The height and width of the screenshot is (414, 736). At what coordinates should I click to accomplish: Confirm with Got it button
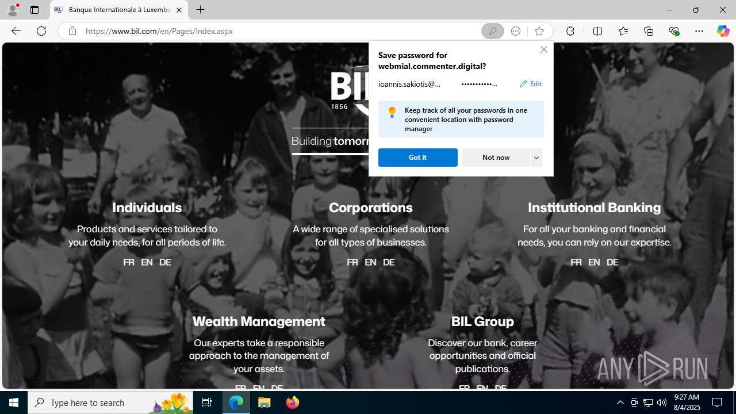pos(417,158)
